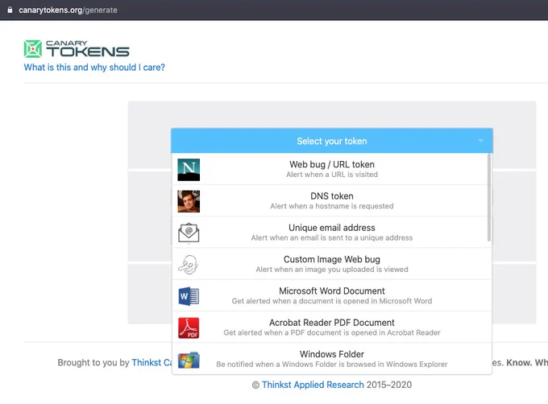
Task: Click the portrait icon beside DNS token
Action: tap(189, 201)
